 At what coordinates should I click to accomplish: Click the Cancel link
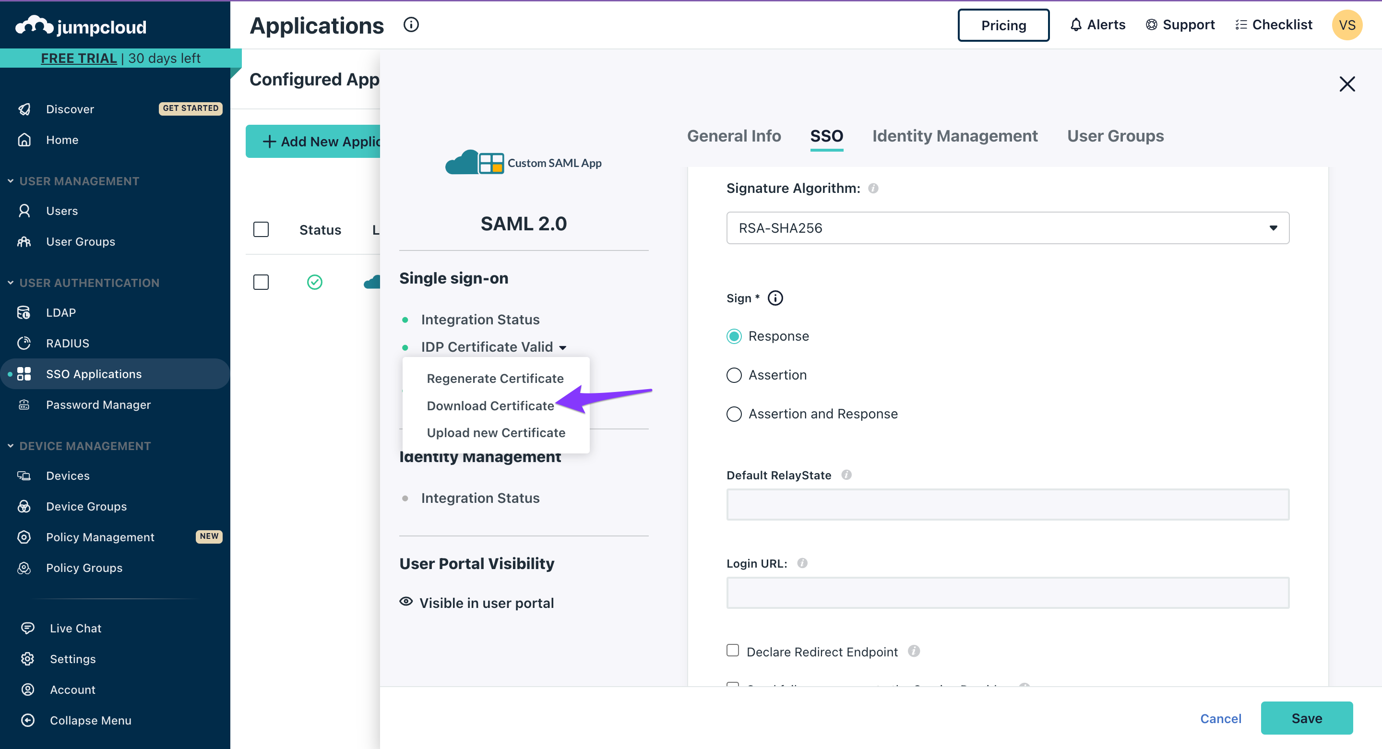tap(1220, 718)
